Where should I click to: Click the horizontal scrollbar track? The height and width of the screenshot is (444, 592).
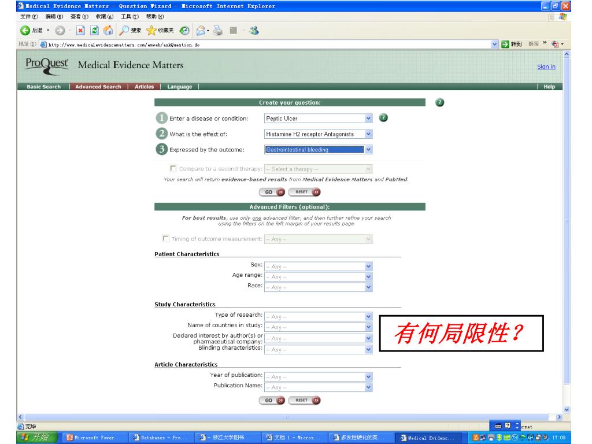(287, 417)
